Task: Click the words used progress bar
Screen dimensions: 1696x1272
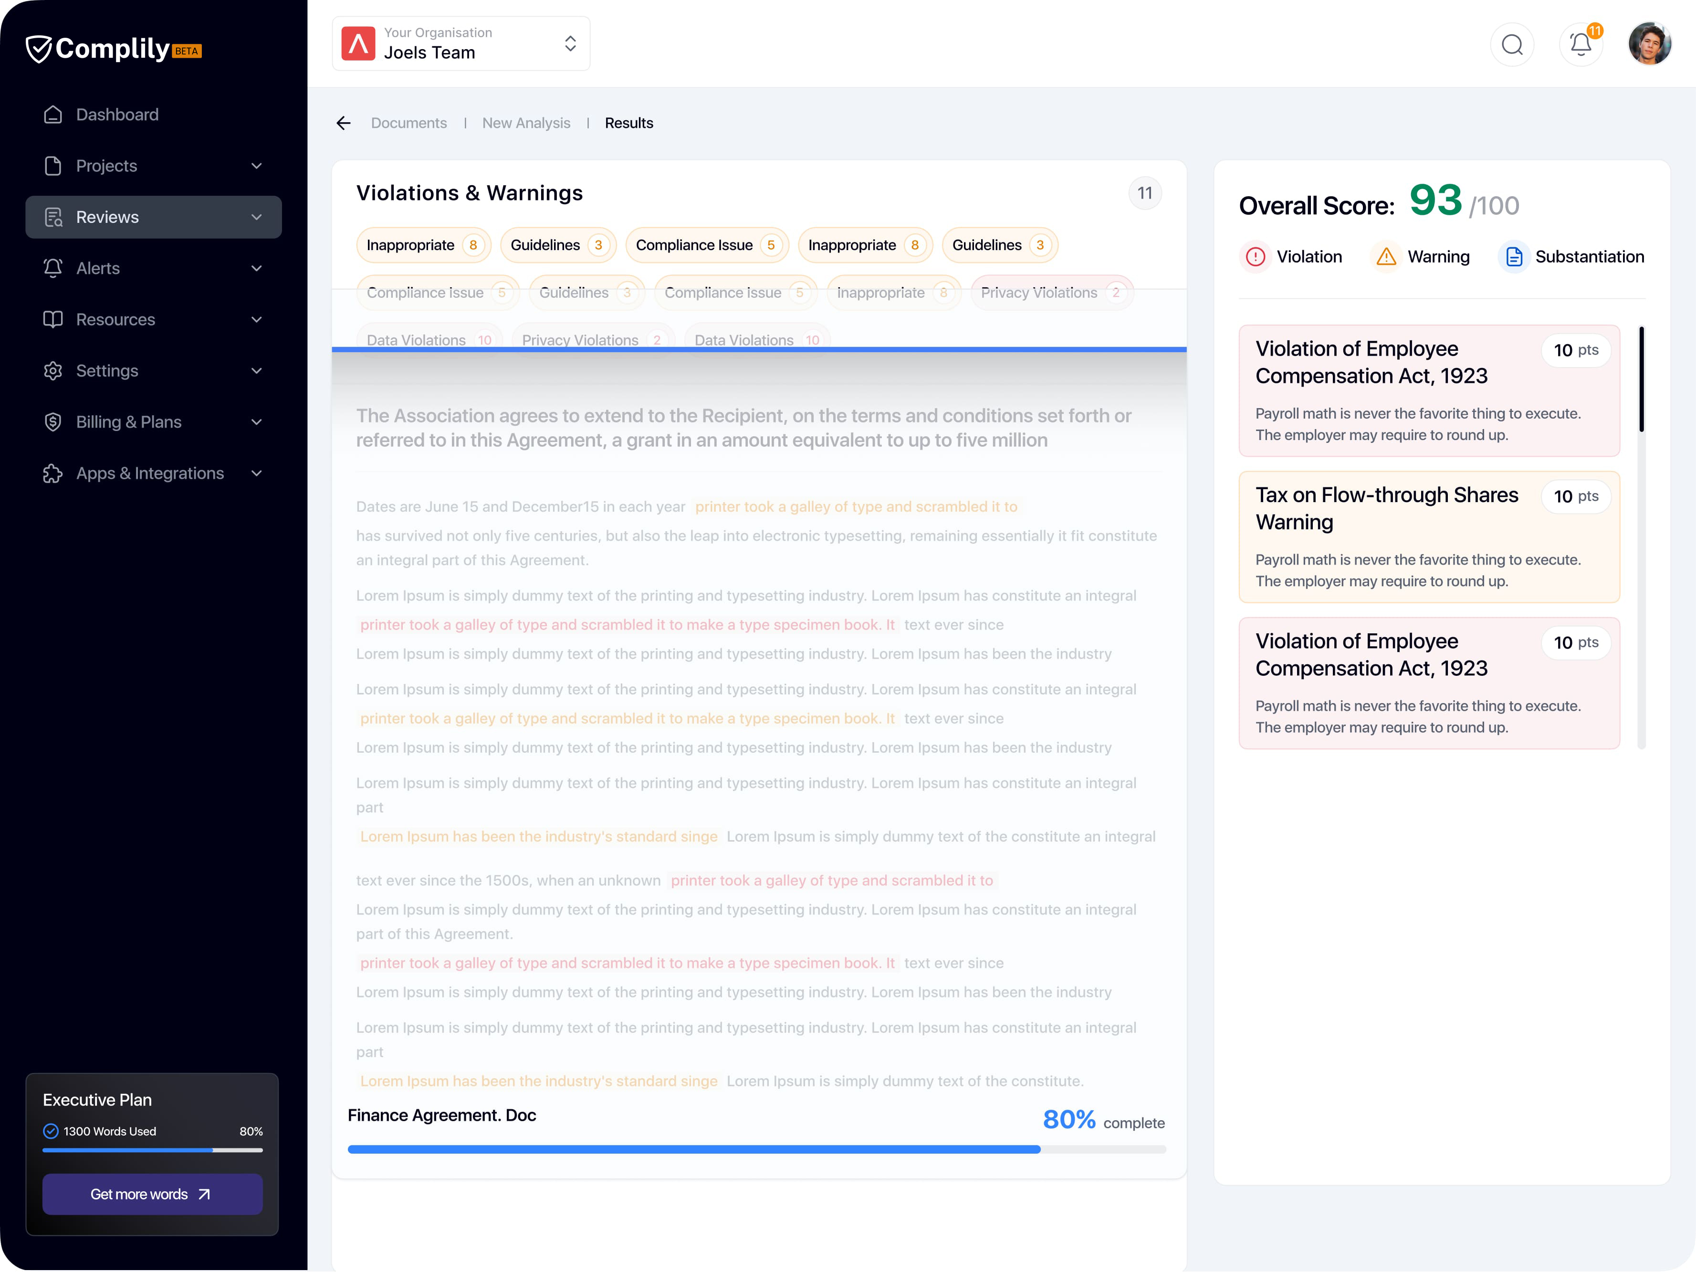Action: [x=153, y=1150]
